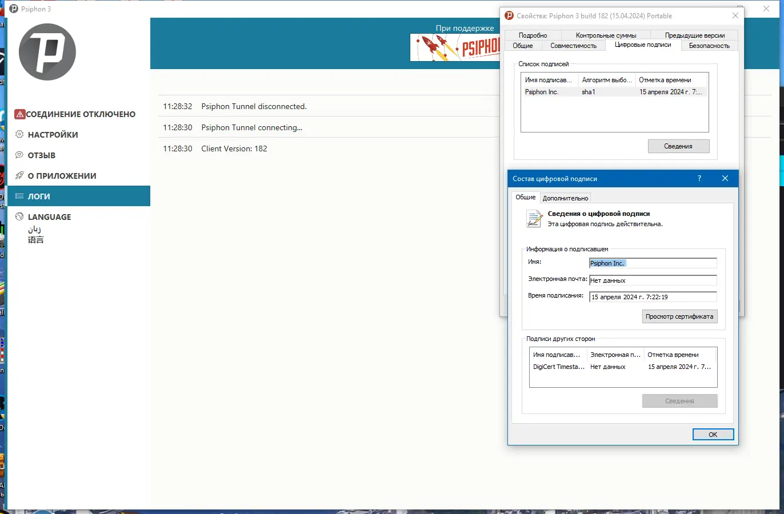
Task: Click the Электронная п… column header
Action: pos(615,355)
